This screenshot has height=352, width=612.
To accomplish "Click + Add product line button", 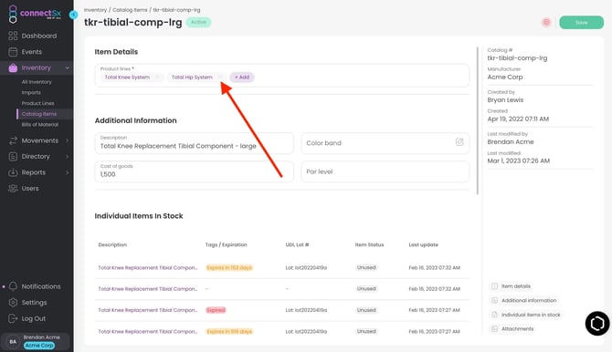I will pyautogui.click(x=242, y=78).
